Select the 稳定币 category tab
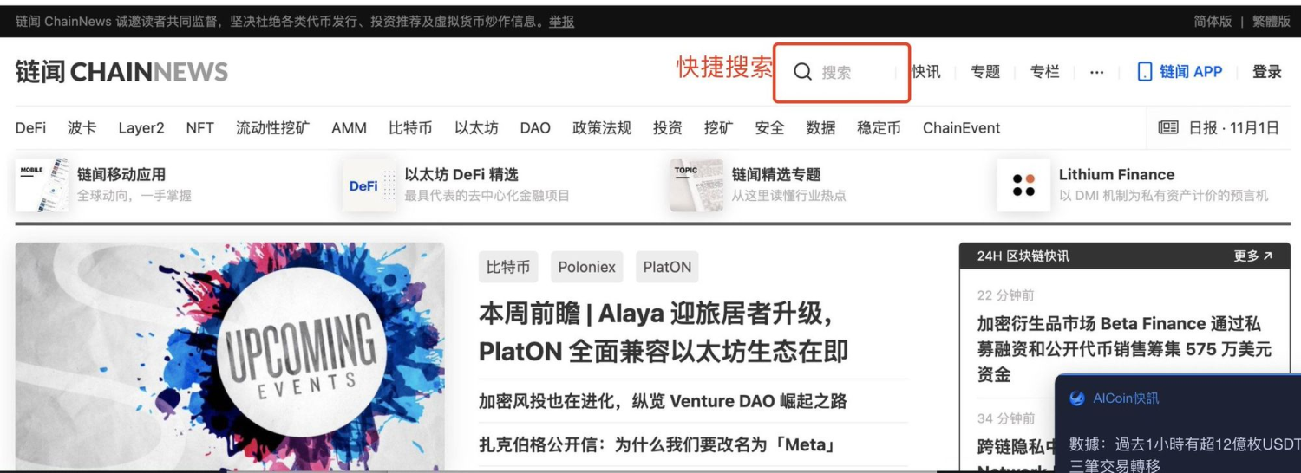Viewport: 1301px width, 473px height. 879,128
